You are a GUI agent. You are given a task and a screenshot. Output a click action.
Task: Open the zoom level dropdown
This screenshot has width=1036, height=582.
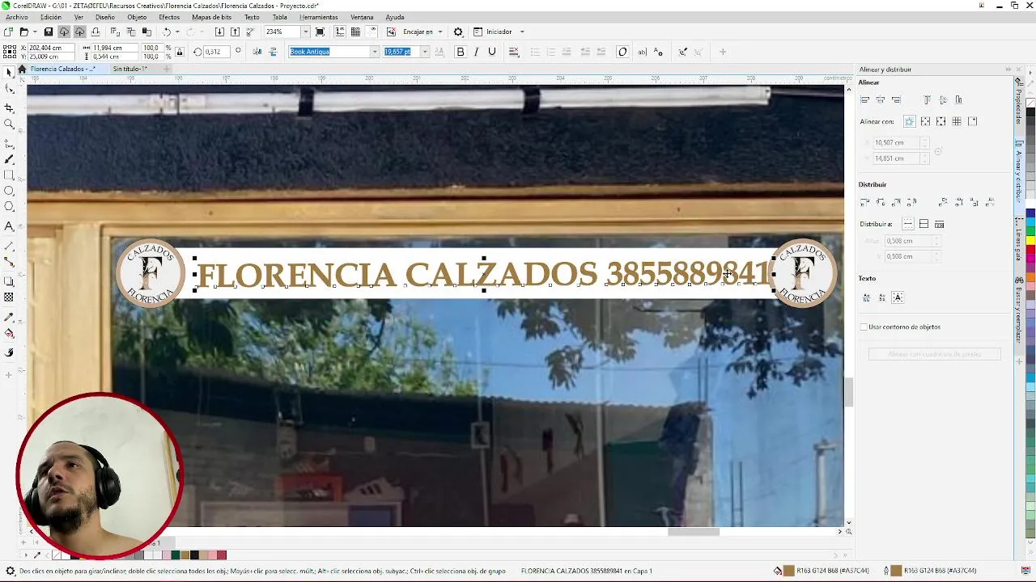tap(305, 32)
